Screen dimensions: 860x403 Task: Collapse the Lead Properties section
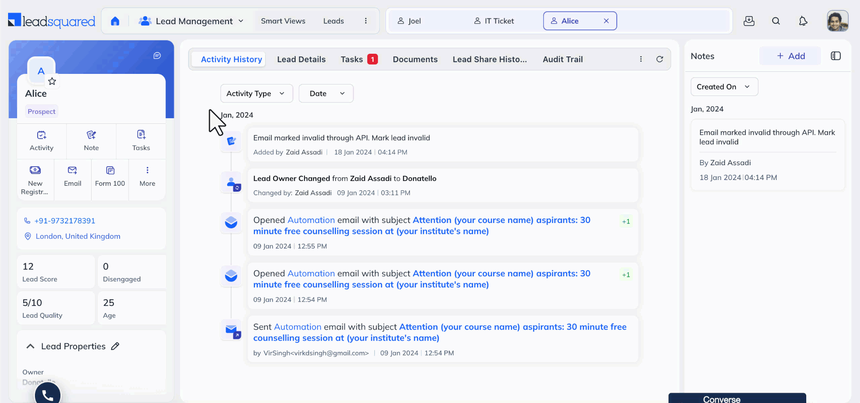[30, 346]
